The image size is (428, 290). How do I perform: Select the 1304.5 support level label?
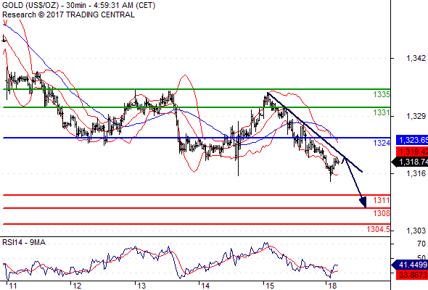(379, 229)
